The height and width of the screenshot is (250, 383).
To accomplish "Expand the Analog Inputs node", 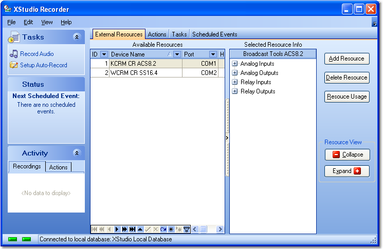I will (x=235, y=64).
